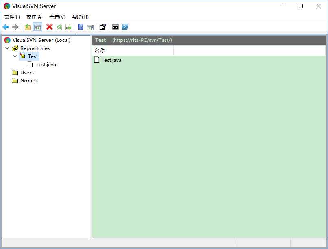Click the VisualSVN Server title bar logo
Viewport: 328px width, 249px height.
point(7,6)
